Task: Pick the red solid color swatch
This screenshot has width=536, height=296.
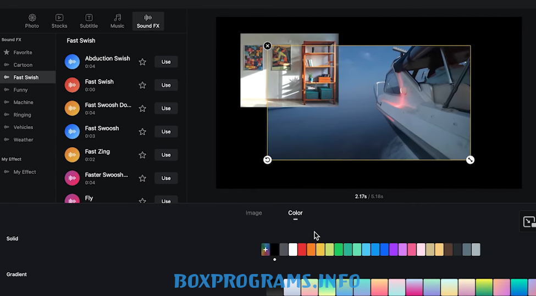Action: [x=302, y=250]
